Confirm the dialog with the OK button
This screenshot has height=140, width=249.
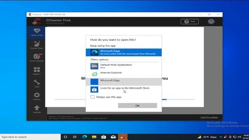pyautogui.click(x=137, y=105)
